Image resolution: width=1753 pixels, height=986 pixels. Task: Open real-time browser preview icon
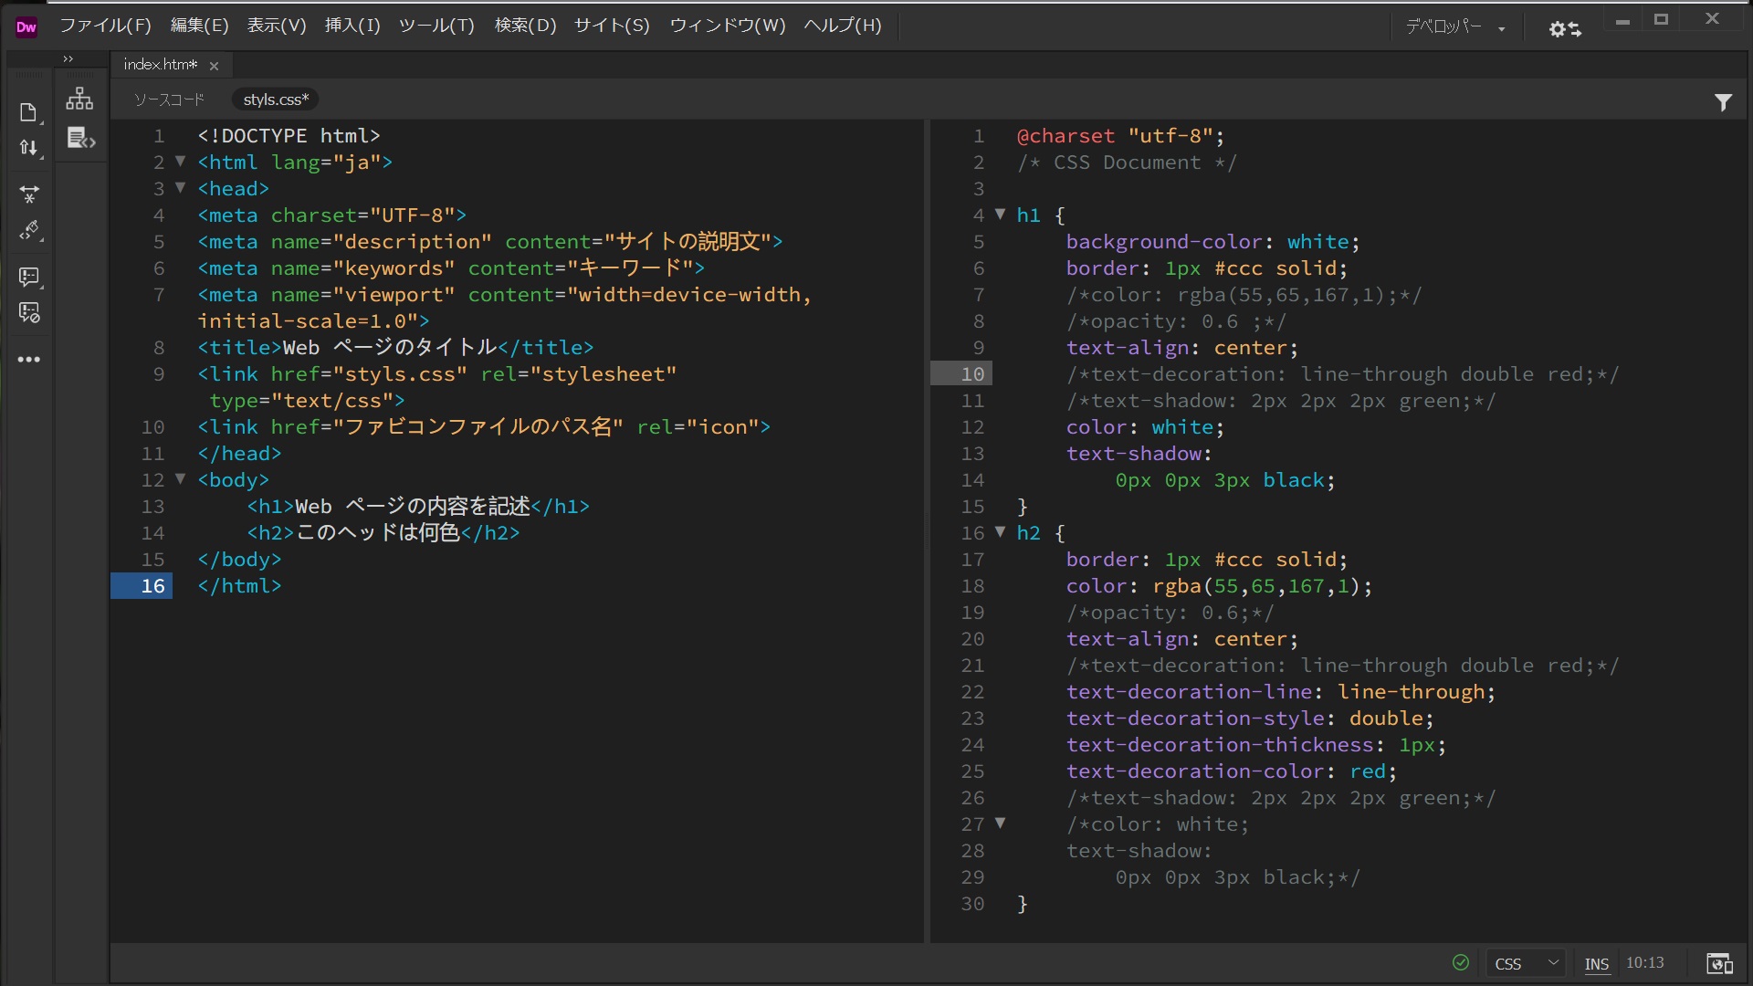[x=1719, y=964]
